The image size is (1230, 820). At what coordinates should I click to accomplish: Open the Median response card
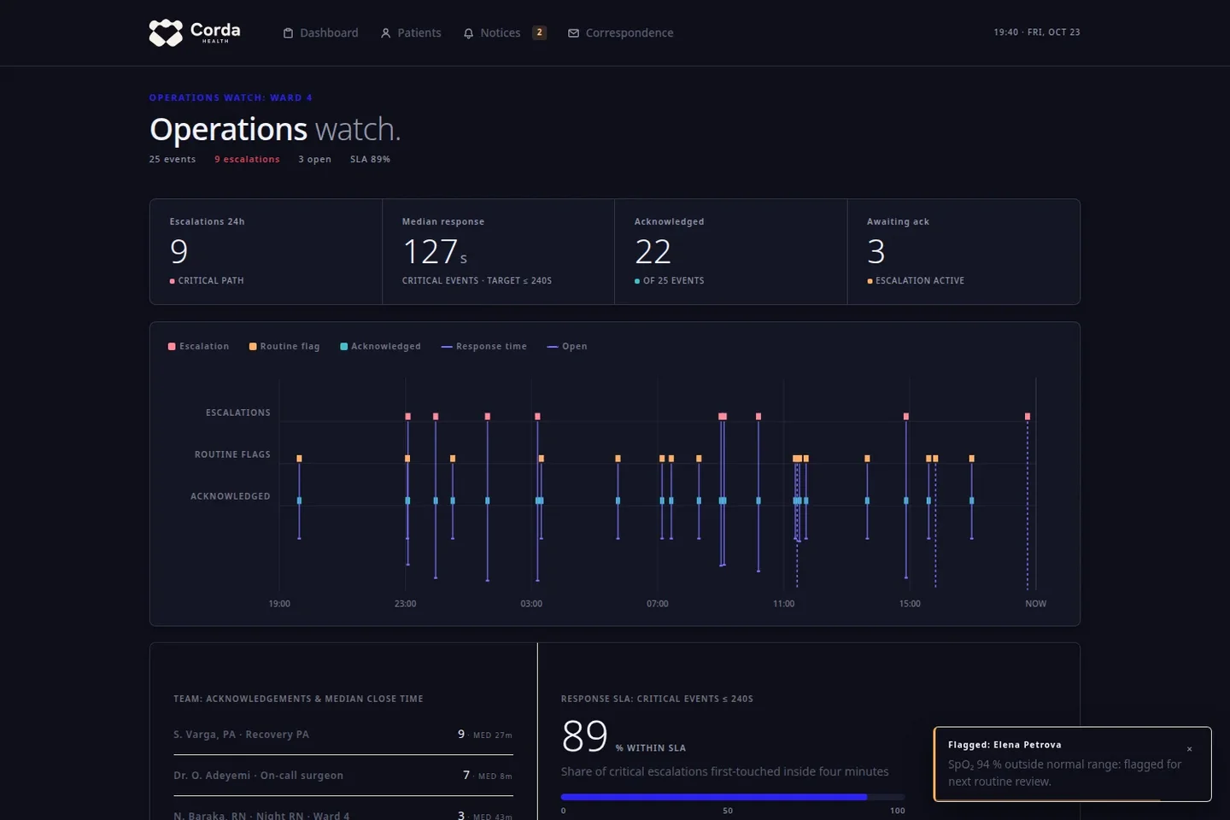(499, 252)
